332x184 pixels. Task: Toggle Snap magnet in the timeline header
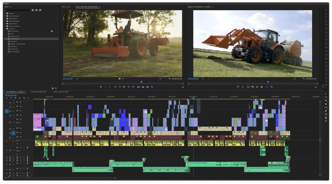click(x=11, y=98)
